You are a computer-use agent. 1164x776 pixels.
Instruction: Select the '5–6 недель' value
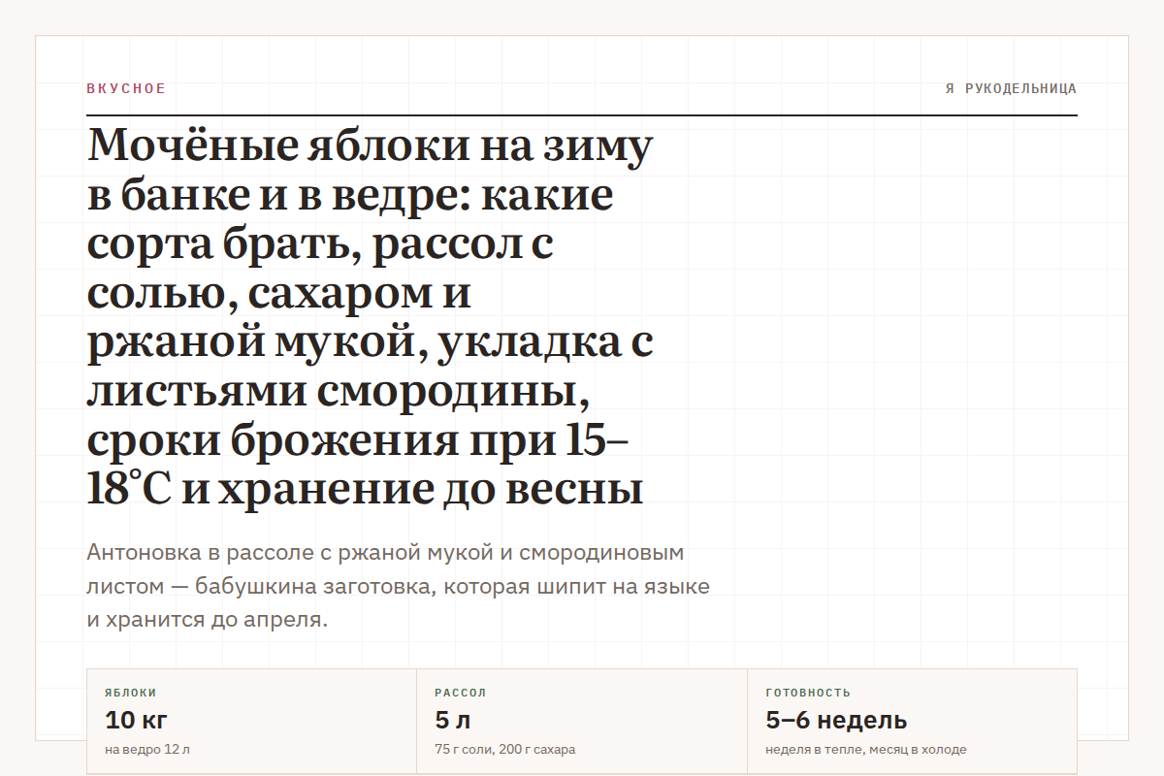pyautogui.click(x=836, y=721)
